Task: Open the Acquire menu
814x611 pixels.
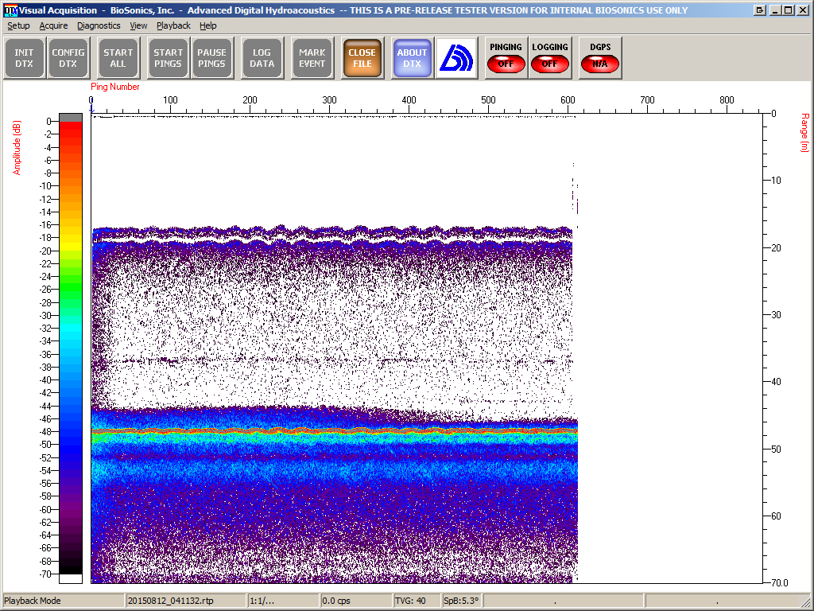Action: (53, 25)
